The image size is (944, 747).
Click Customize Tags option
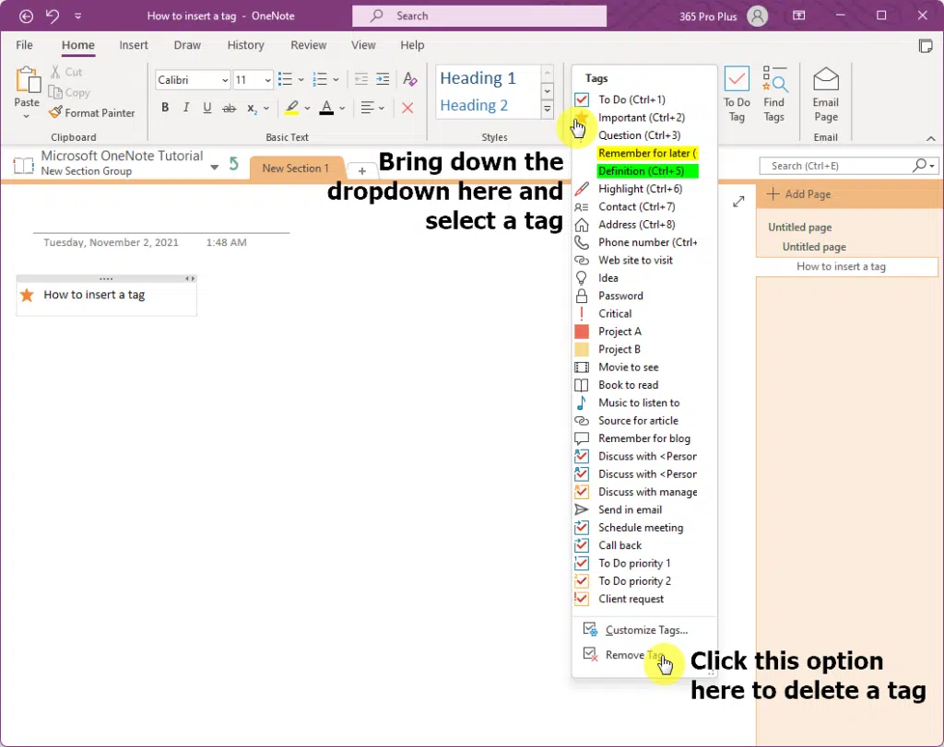point(644,630)
